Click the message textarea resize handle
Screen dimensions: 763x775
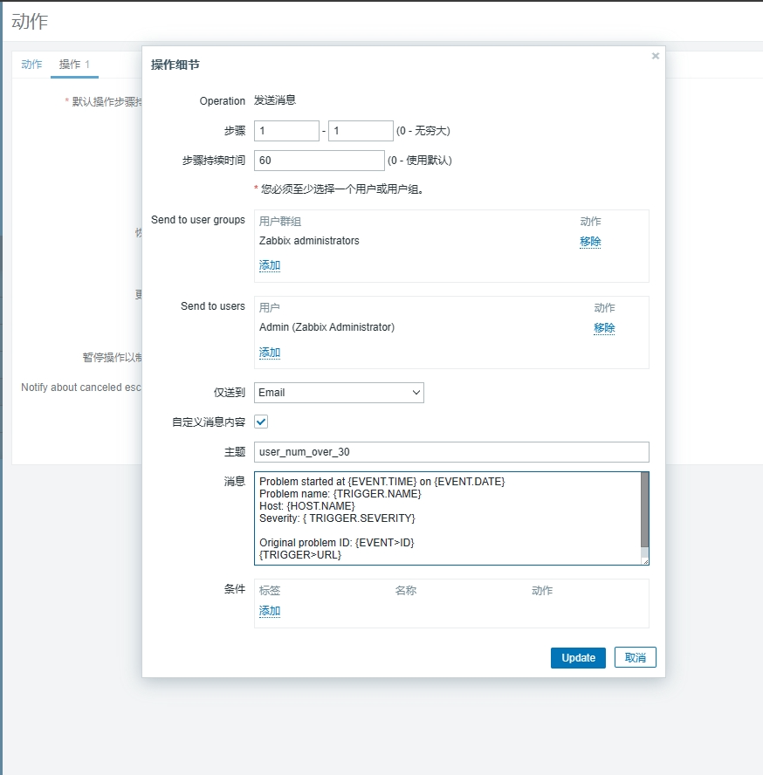coord(645,561)
